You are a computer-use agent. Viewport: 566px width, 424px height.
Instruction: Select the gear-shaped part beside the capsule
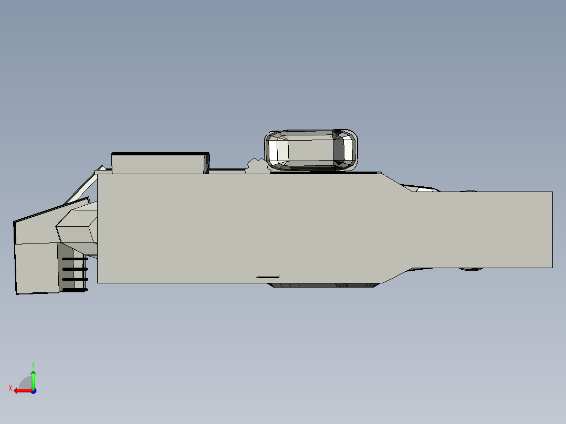pyautogui.click(x=257, y=166)
